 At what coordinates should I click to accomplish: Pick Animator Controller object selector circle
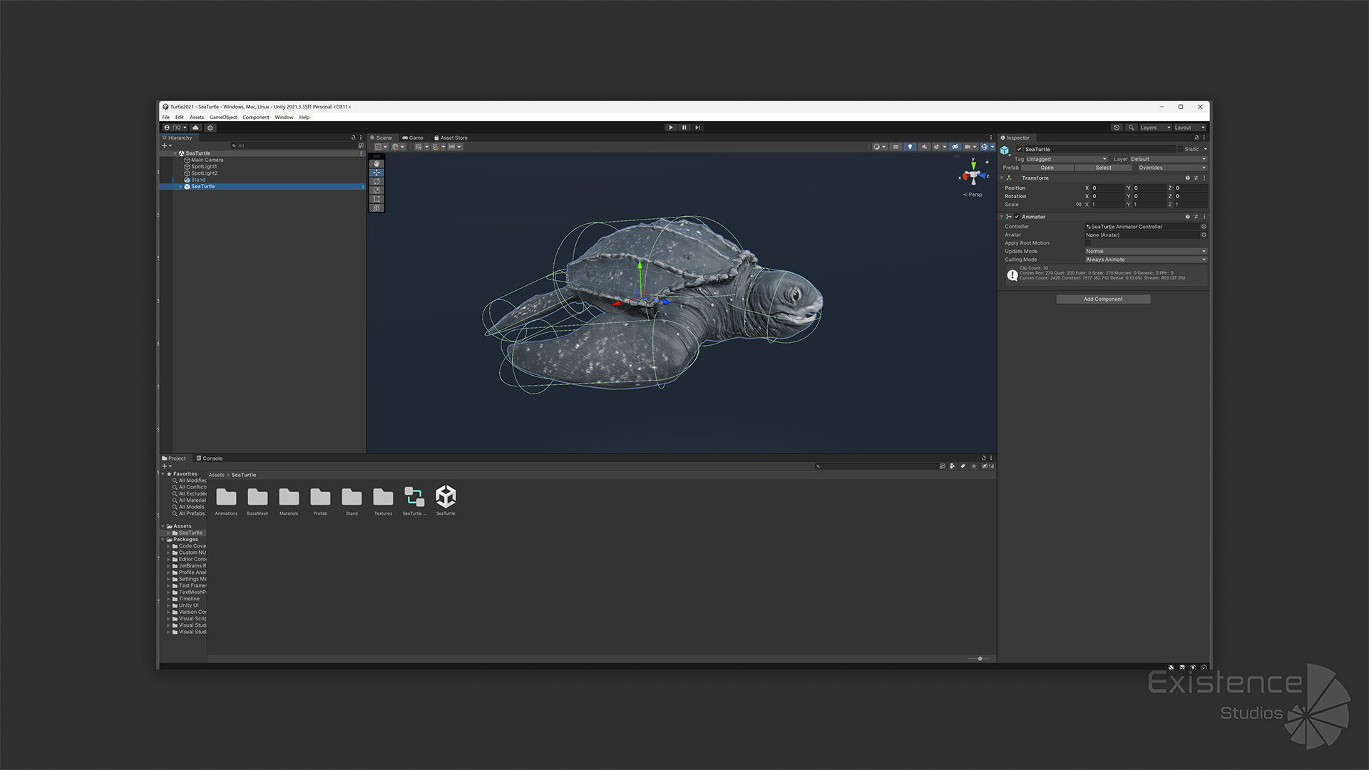pos(1204,227)
